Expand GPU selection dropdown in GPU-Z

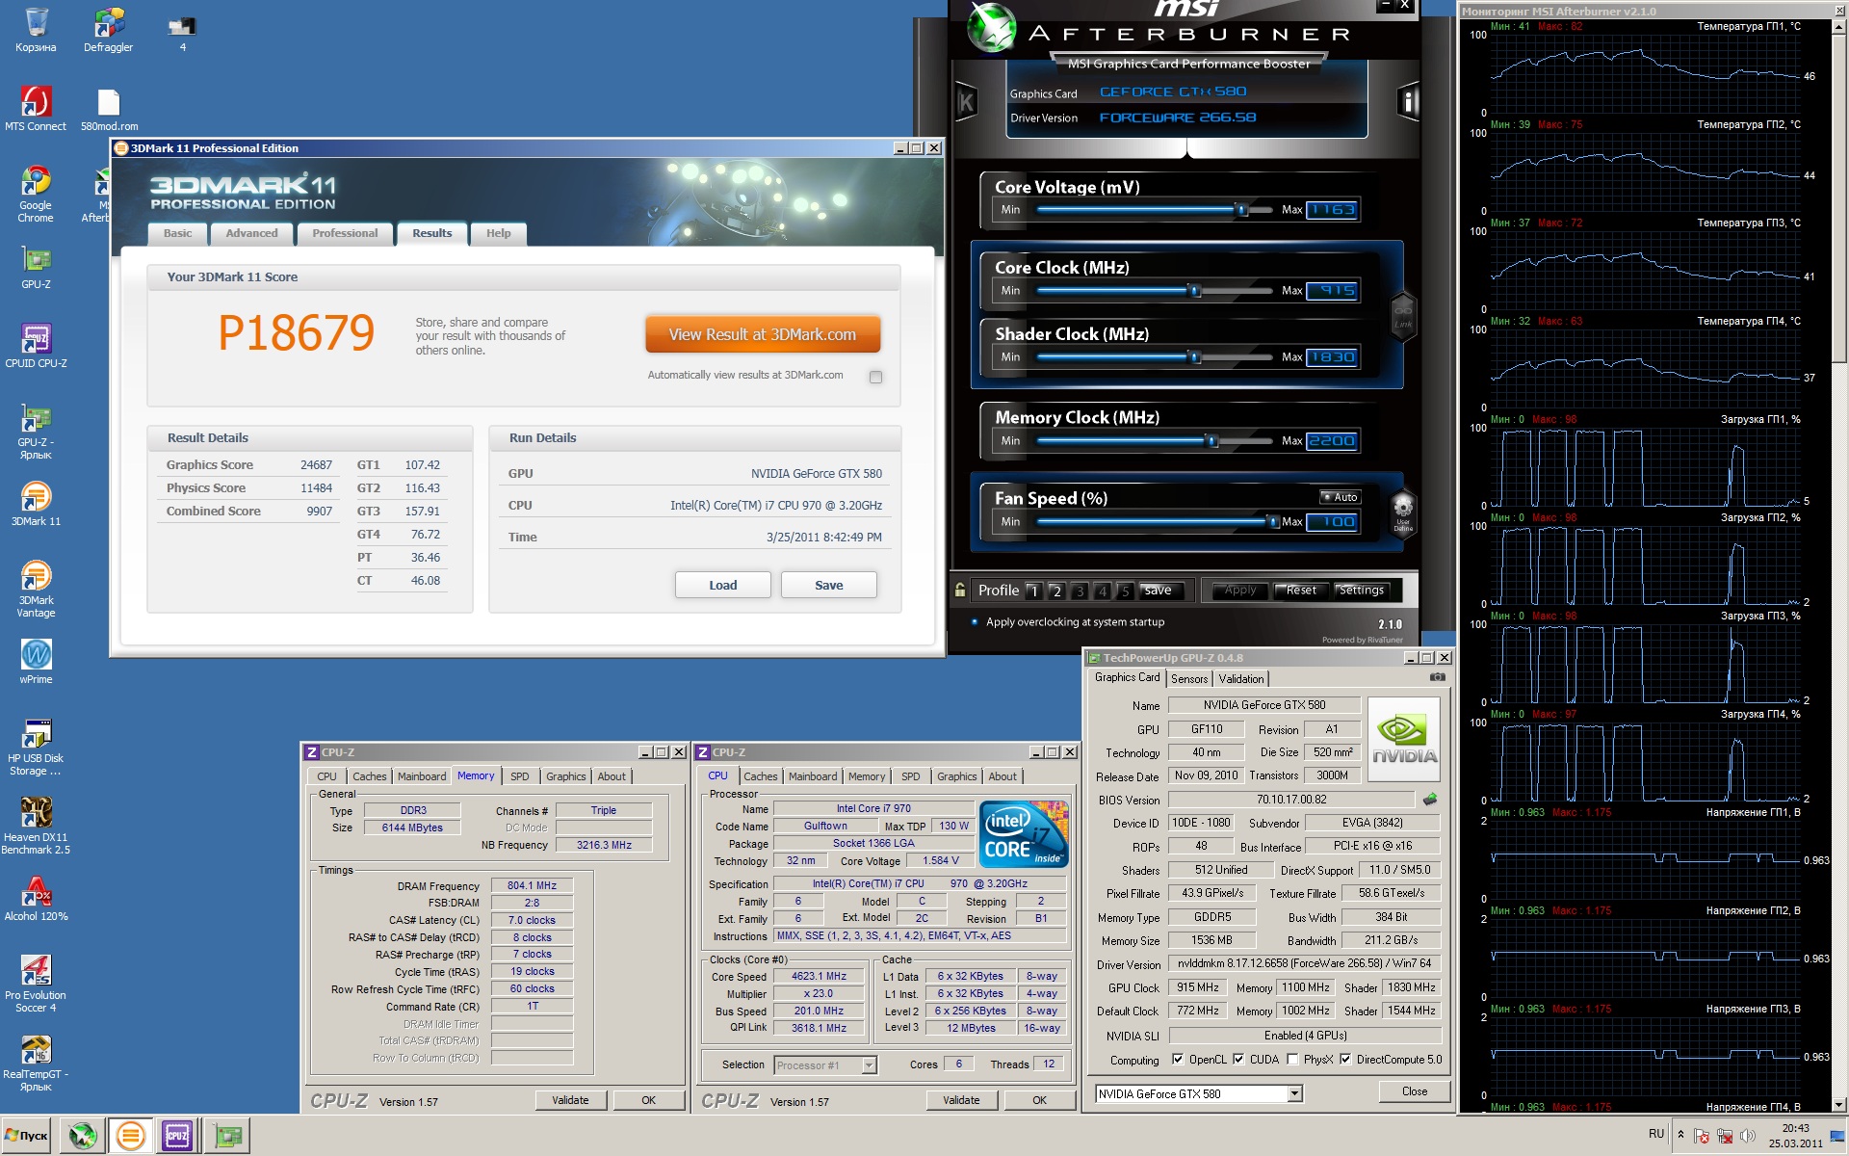(x=1294, y=1093)
